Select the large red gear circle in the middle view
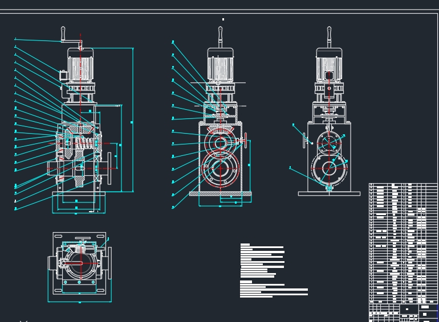 click(220, 168)
